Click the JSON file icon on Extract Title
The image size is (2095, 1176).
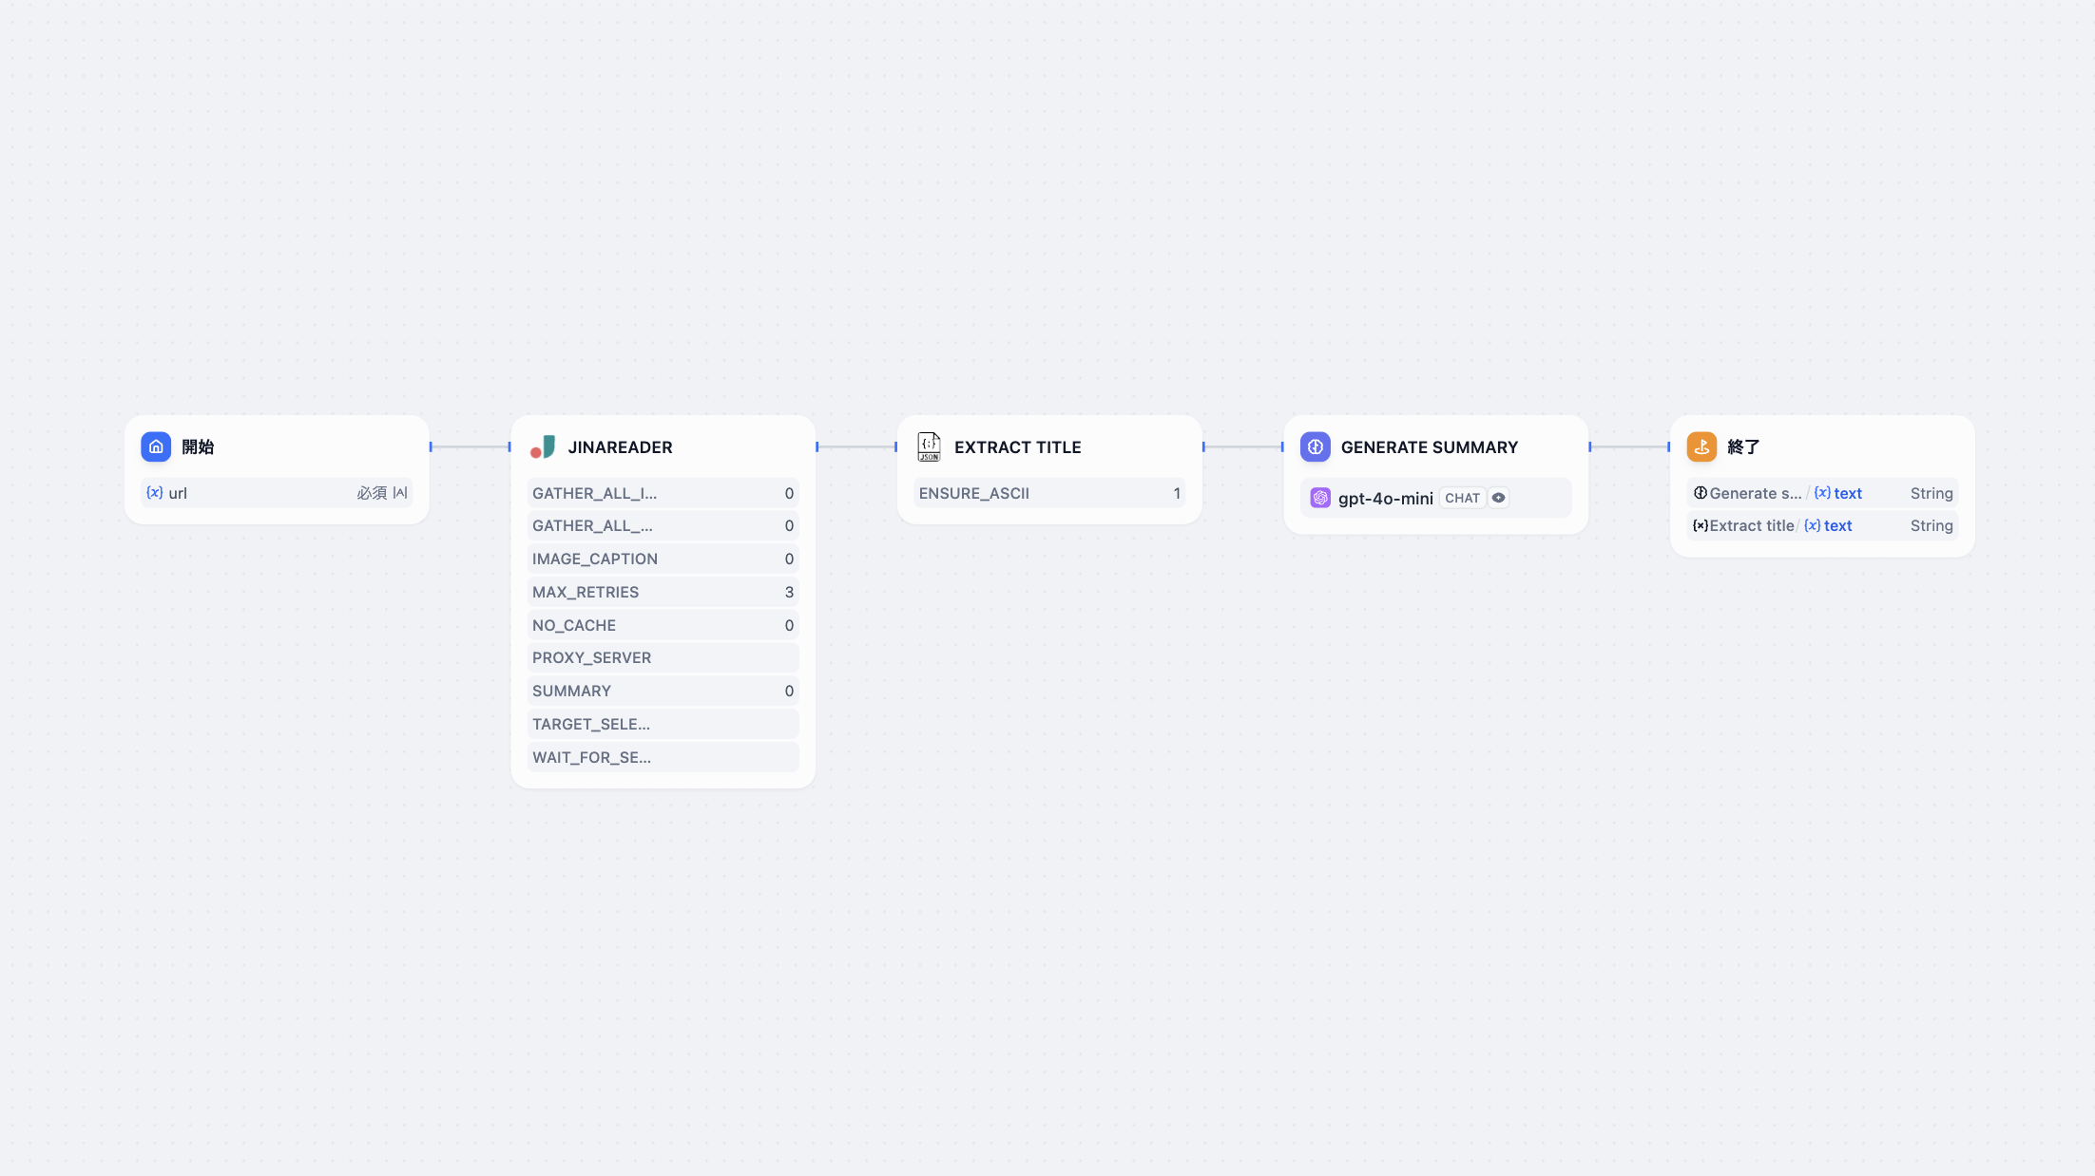929,446
